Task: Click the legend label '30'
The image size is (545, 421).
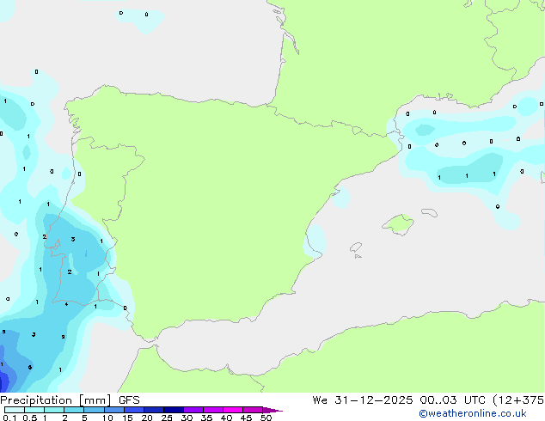Action: (187, 418)
